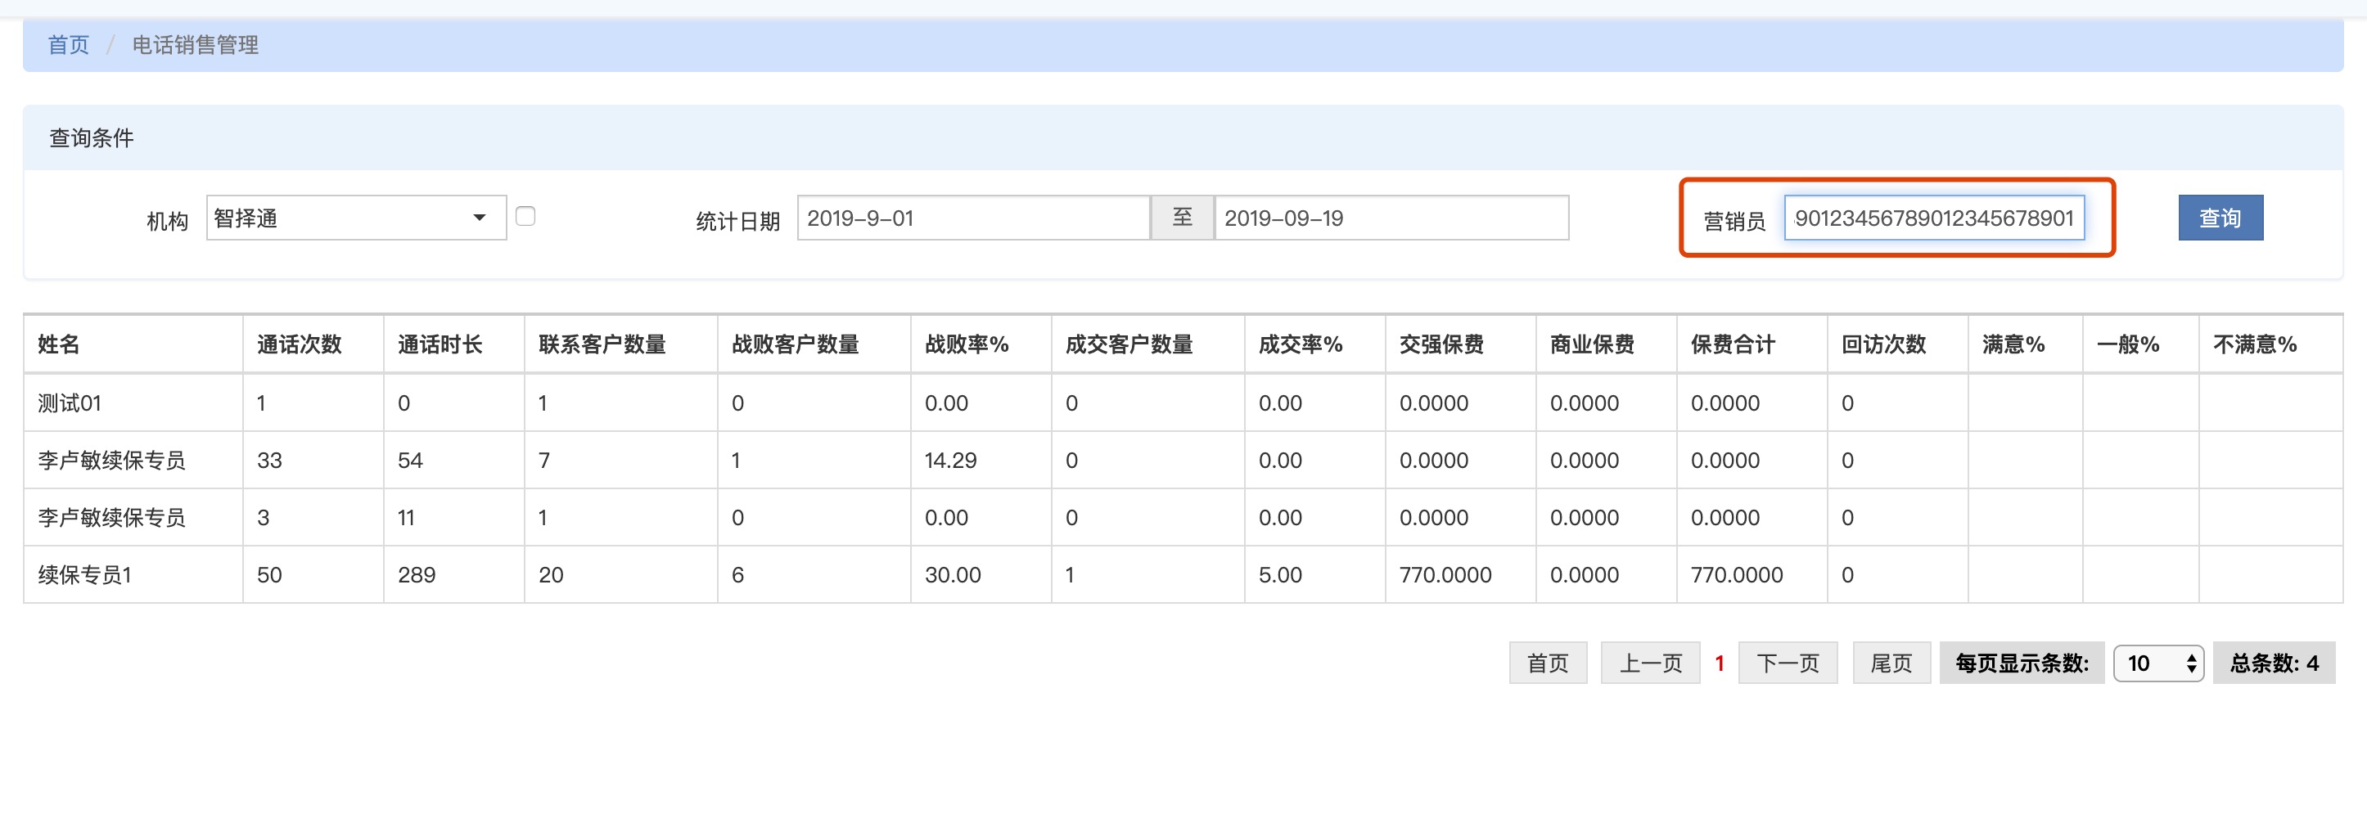
Task: Go to first page with 首页 button
Action: [x=1548, y=663]
